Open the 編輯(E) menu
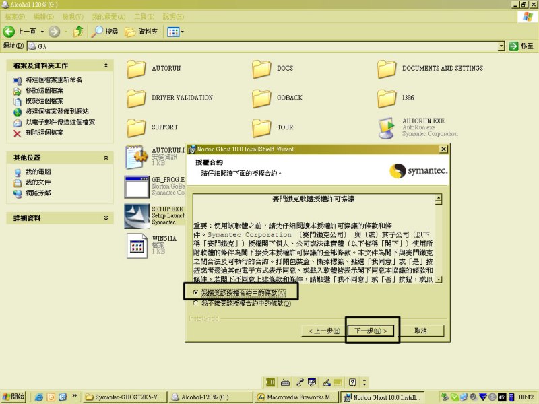This screenshot has width=539, height=404. pyautogui.click(x=44, y=16)
